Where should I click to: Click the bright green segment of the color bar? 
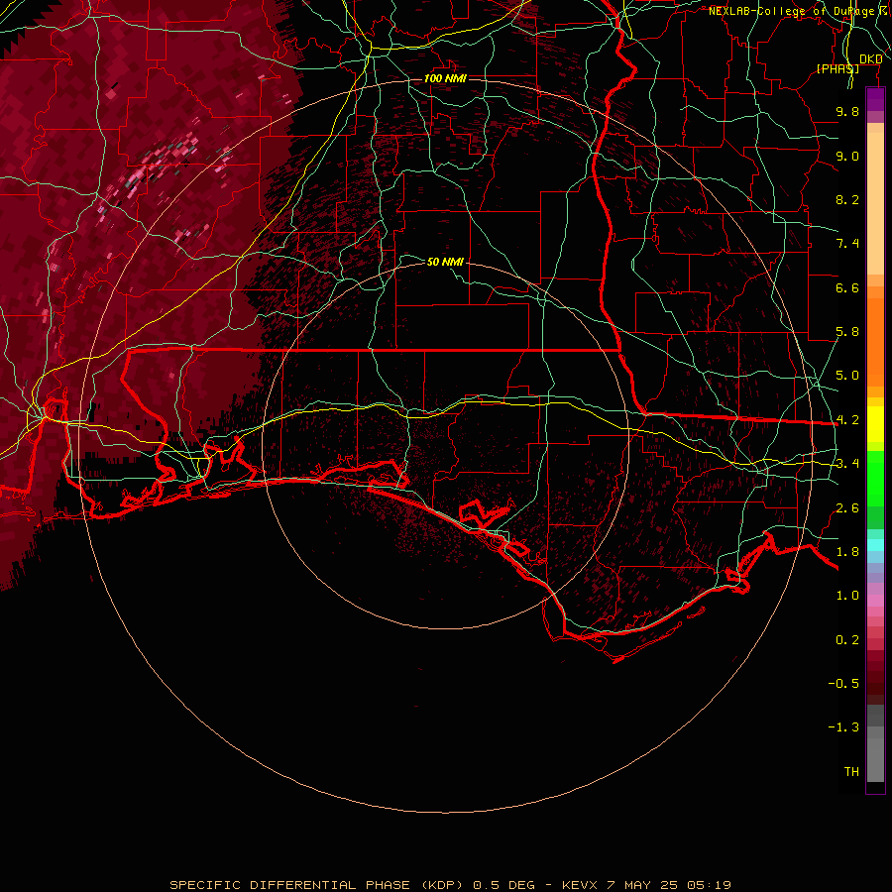point(875,478)
